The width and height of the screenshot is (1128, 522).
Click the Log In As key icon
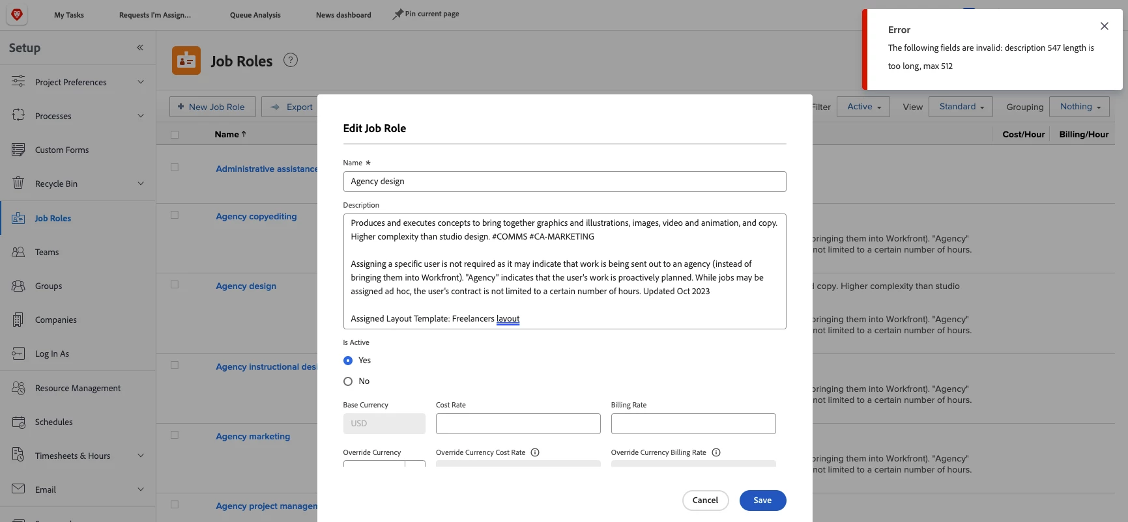[x=18, y=353]
